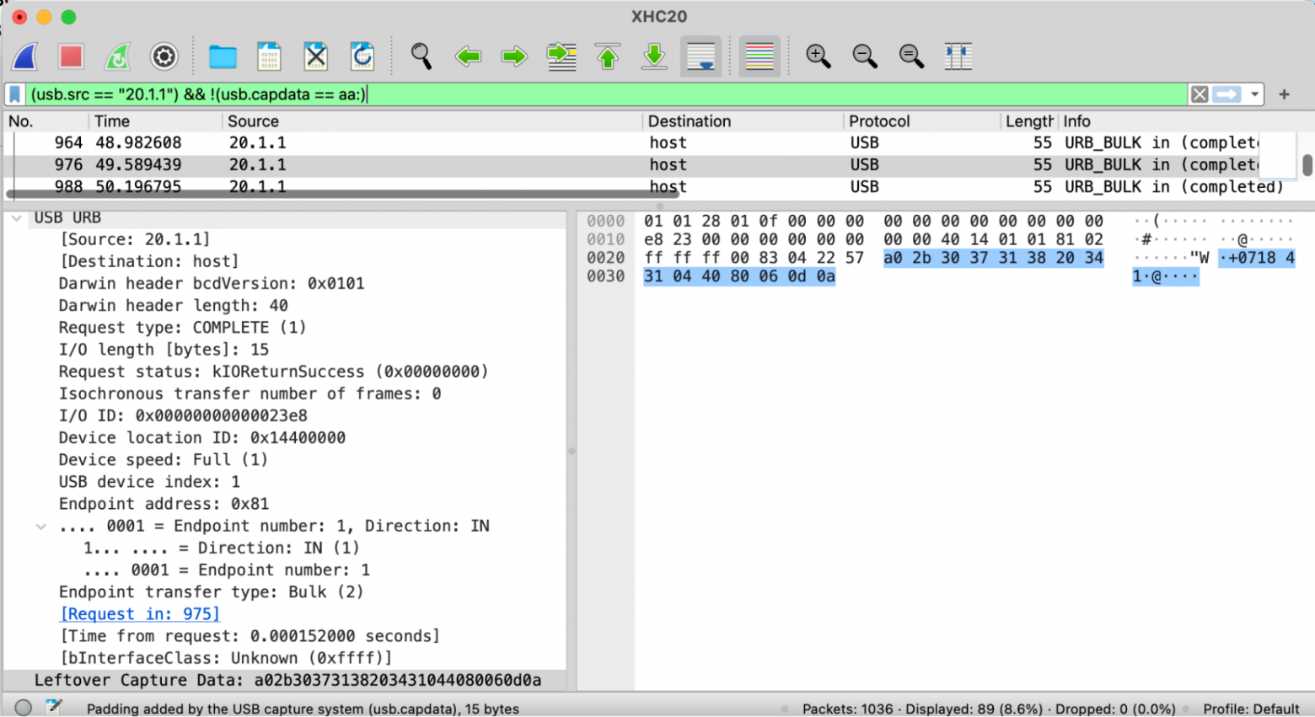1315x717 pixels.
Task: Select the Leftover Capture Data row
Action: tap(285, 681)
